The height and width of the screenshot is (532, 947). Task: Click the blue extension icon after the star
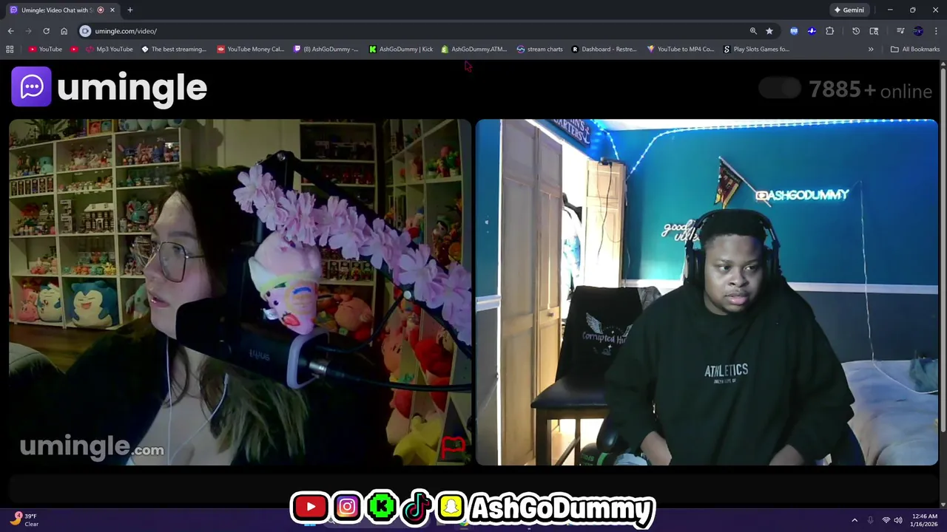[x=794, y=31]
